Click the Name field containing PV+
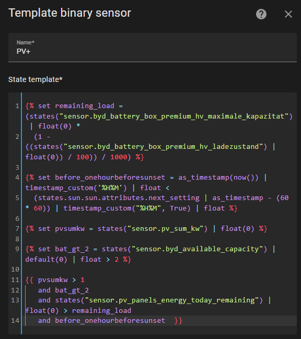This screenshot has width=301, height=339. [x=153, y=48]
